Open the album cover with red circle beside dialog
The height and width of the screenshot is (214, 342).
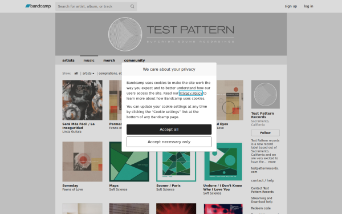(230, 100)
